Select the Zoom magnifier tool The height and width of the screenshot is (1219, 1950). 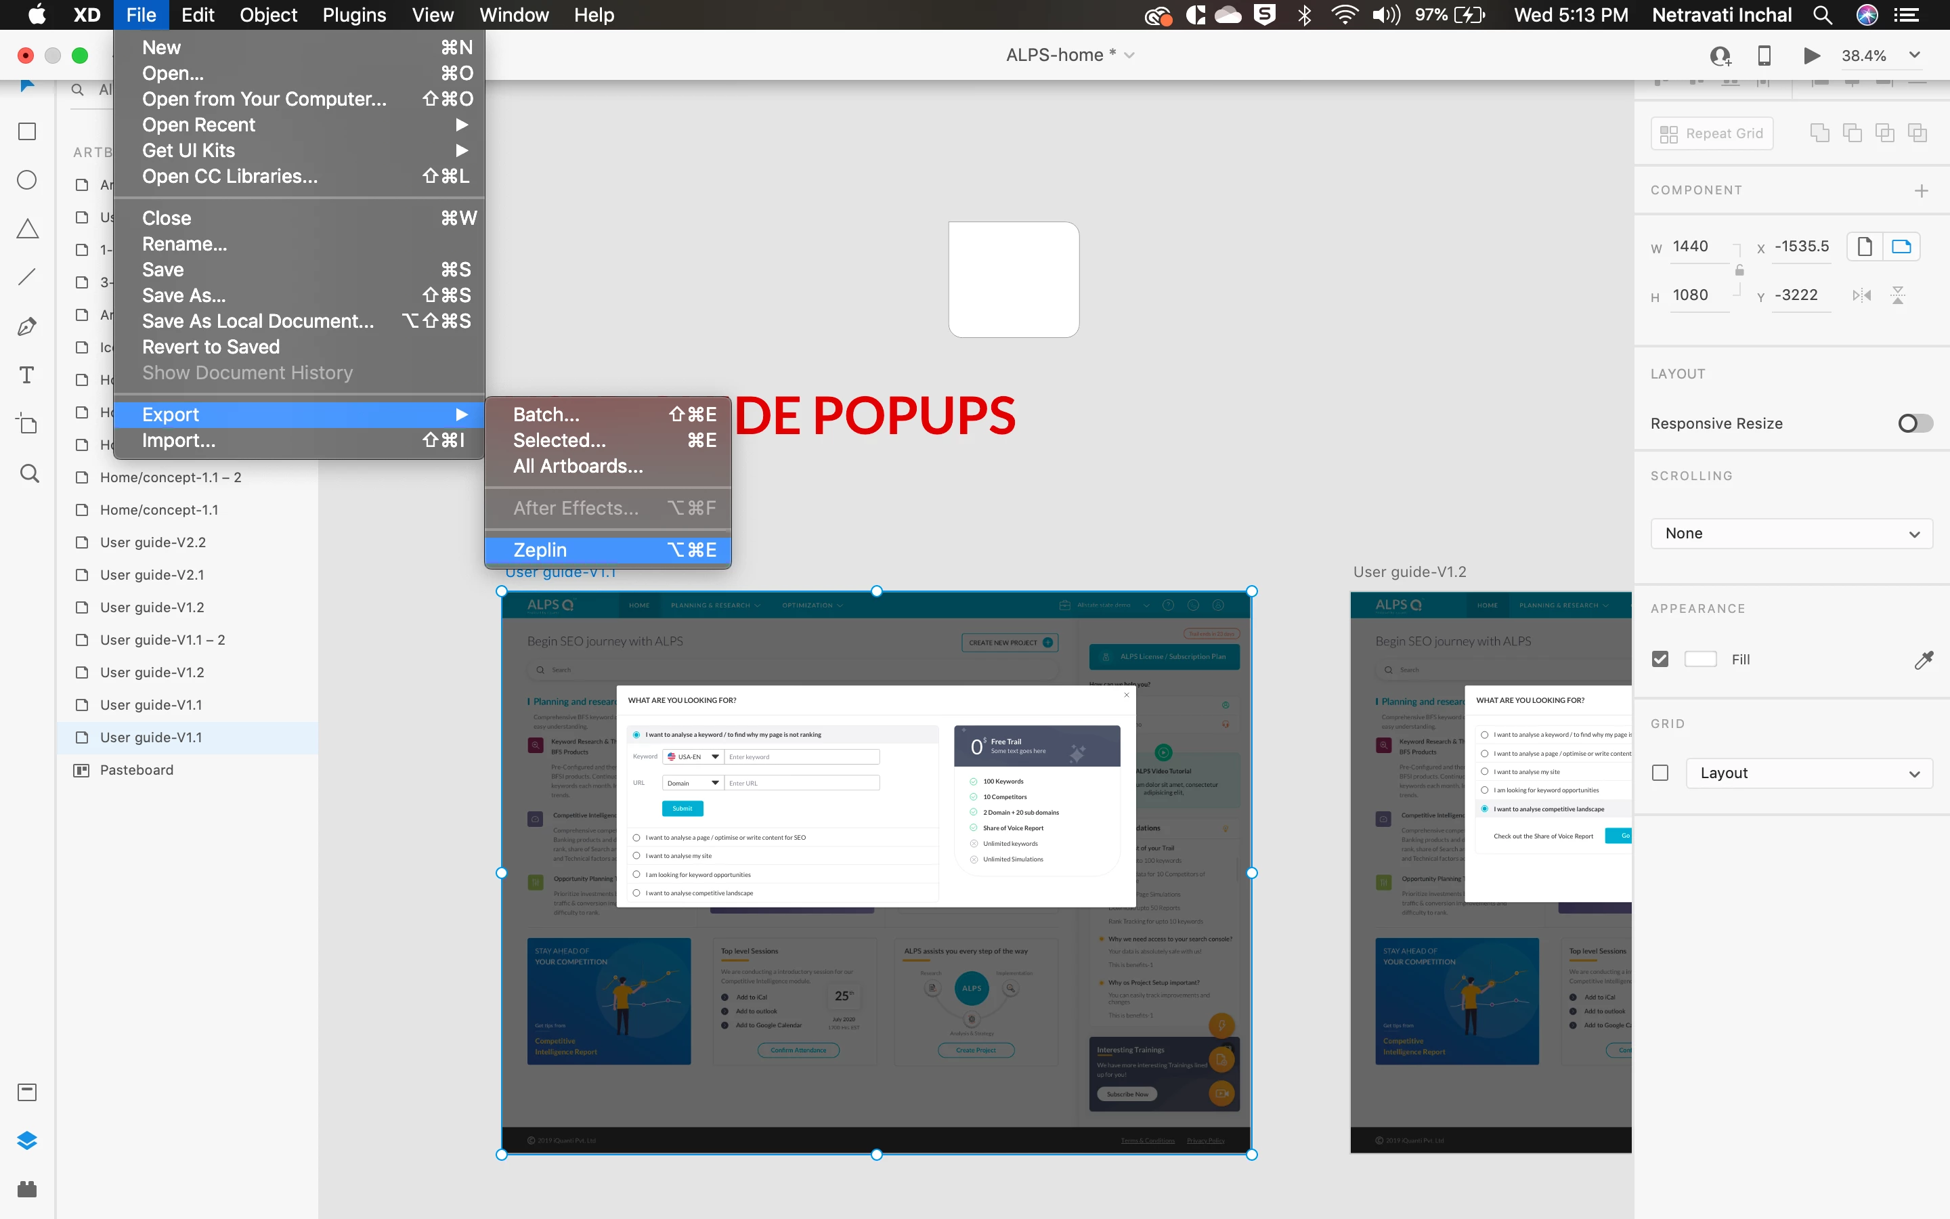click(x=29, y=473)
